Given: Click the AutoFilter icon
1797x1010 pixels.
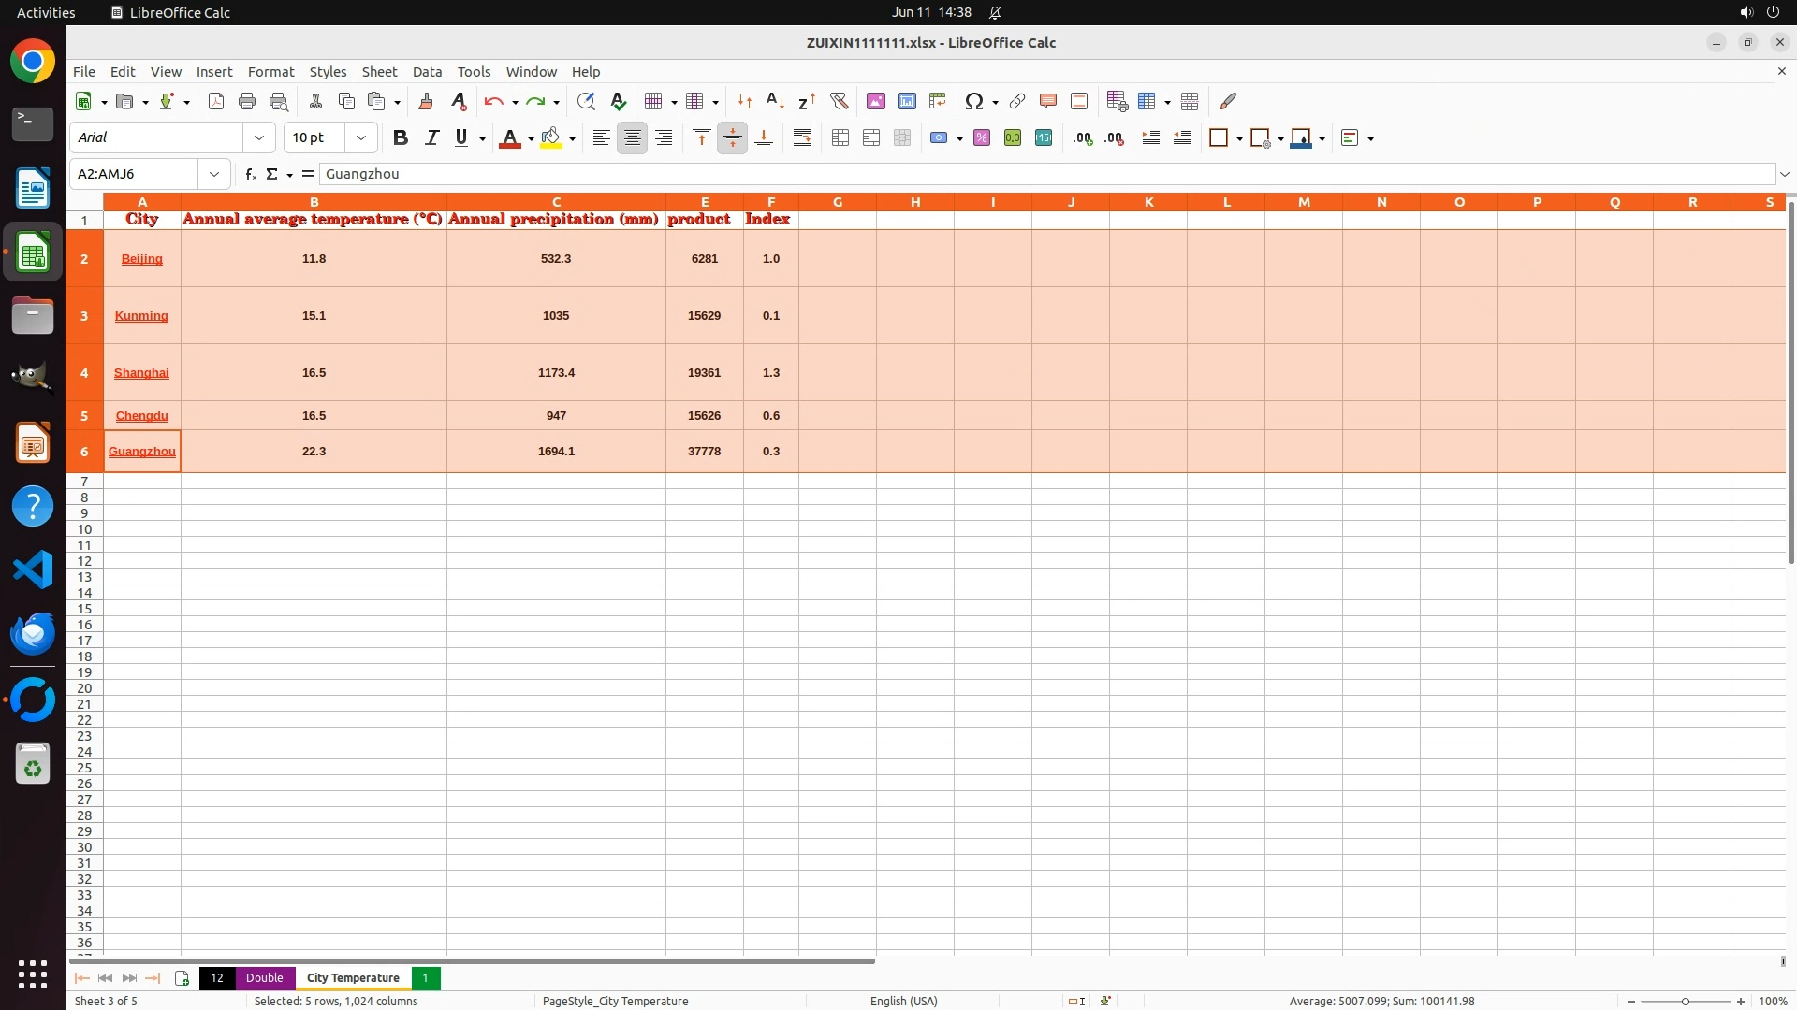Looking at the screenshot, I should tap(839, 101).
